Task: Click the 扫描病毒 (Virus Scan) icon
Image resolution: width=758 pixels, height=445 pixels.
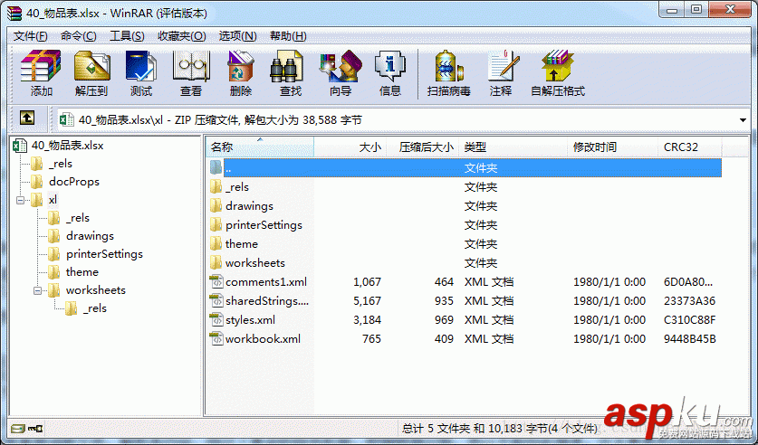Action: (x=449, y=66)
